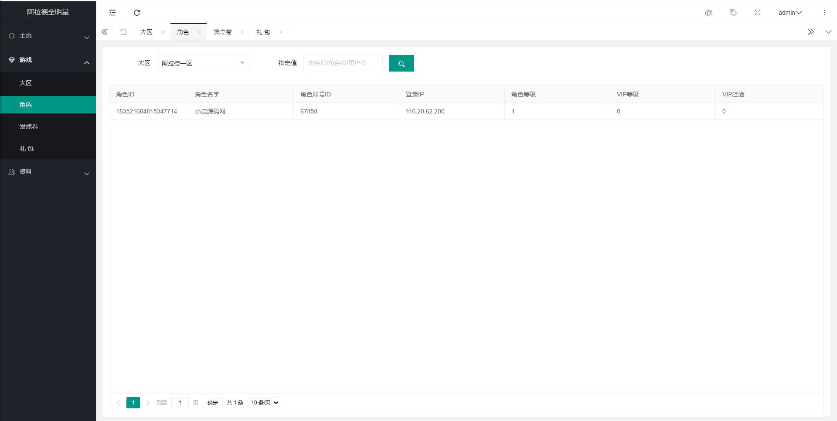Switch to the 礼包 tab
Screen dimensions: 837x421
[263, 32]
